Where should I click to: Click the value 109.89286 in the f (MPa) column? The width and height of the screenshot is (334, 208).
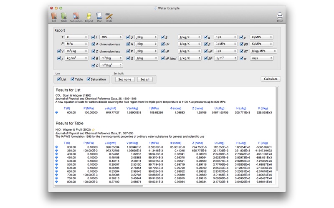pyautogui.click(x=156, y=112)
